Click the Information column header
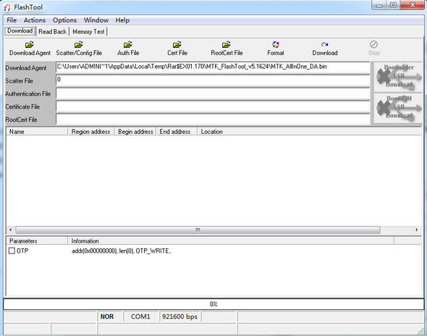This screenshot has width=427, height=336. coord(231,241)
